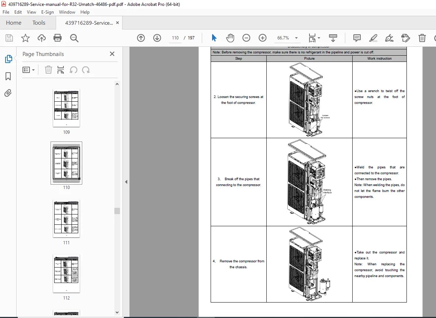Switch to the Tools tab
436x318 pixels.
[x=39, y=23]
